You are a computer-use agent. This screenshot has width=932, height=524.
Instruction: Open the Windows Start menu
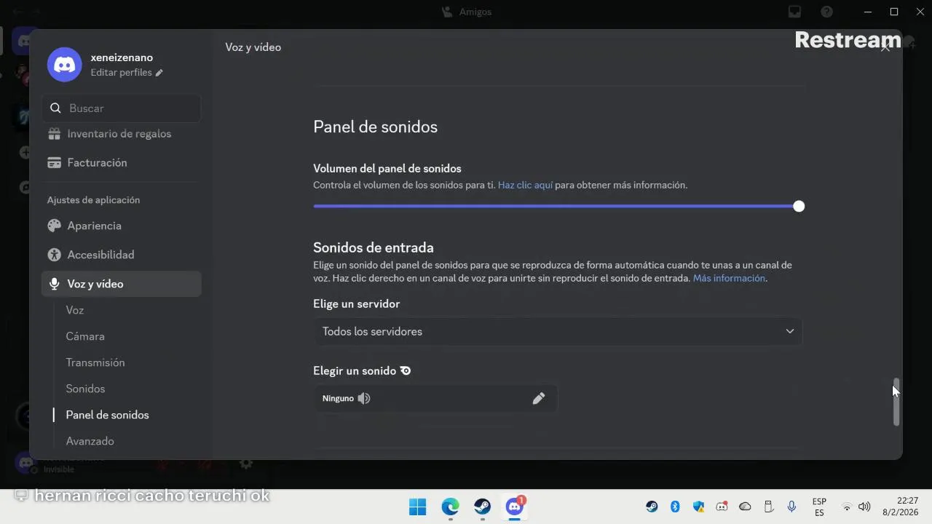coord(418,507)
